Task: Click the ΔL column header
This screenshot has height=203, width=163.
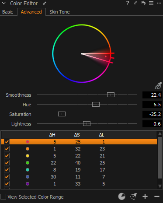Action: (101, 135)
